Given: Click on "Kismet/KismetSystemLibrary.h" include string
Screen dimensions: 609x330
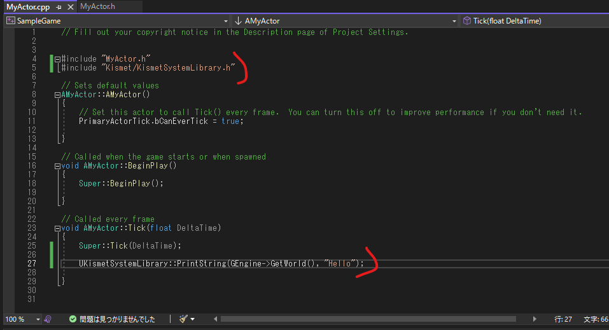Looking at the screenshot, I should click(168, 68).
